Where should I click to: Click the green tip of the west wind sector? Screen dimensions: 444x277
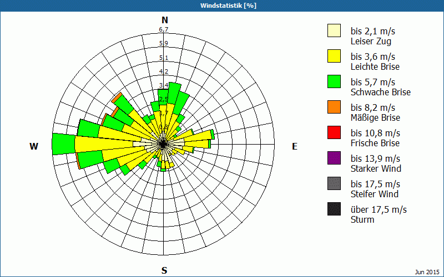click(64, 144)
